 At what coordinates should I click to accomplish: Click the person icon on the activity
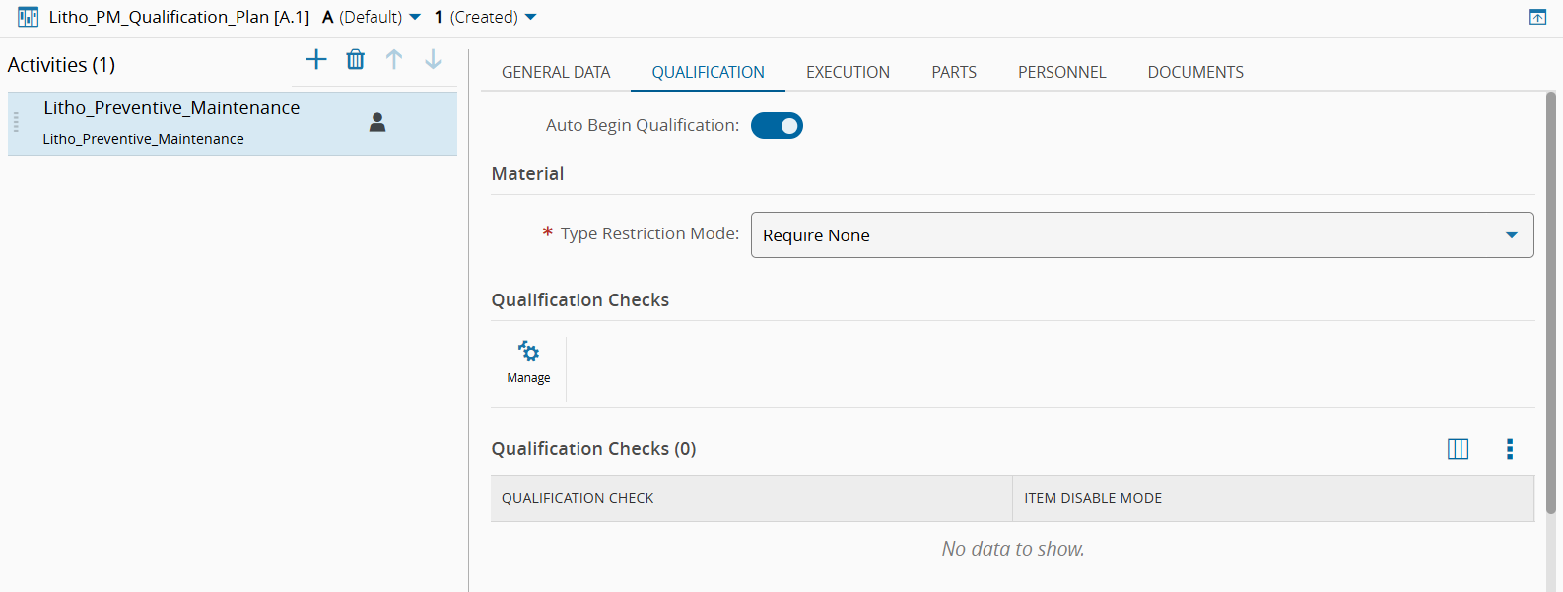click(377, 122)
